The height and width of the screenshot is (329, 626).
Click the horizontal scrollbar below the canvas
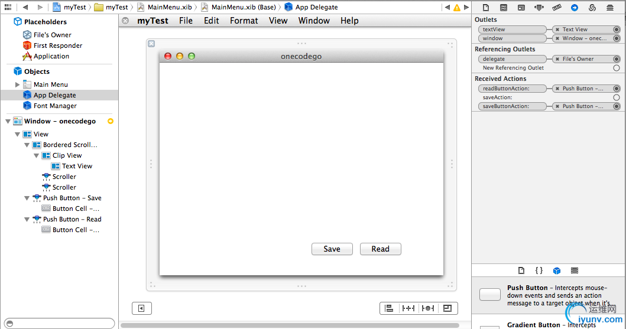coord(290,325)
